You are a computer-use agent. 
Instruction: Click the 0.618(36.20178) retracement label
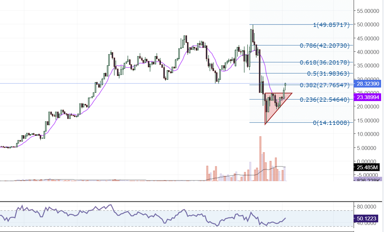click(x=324, y=62)
